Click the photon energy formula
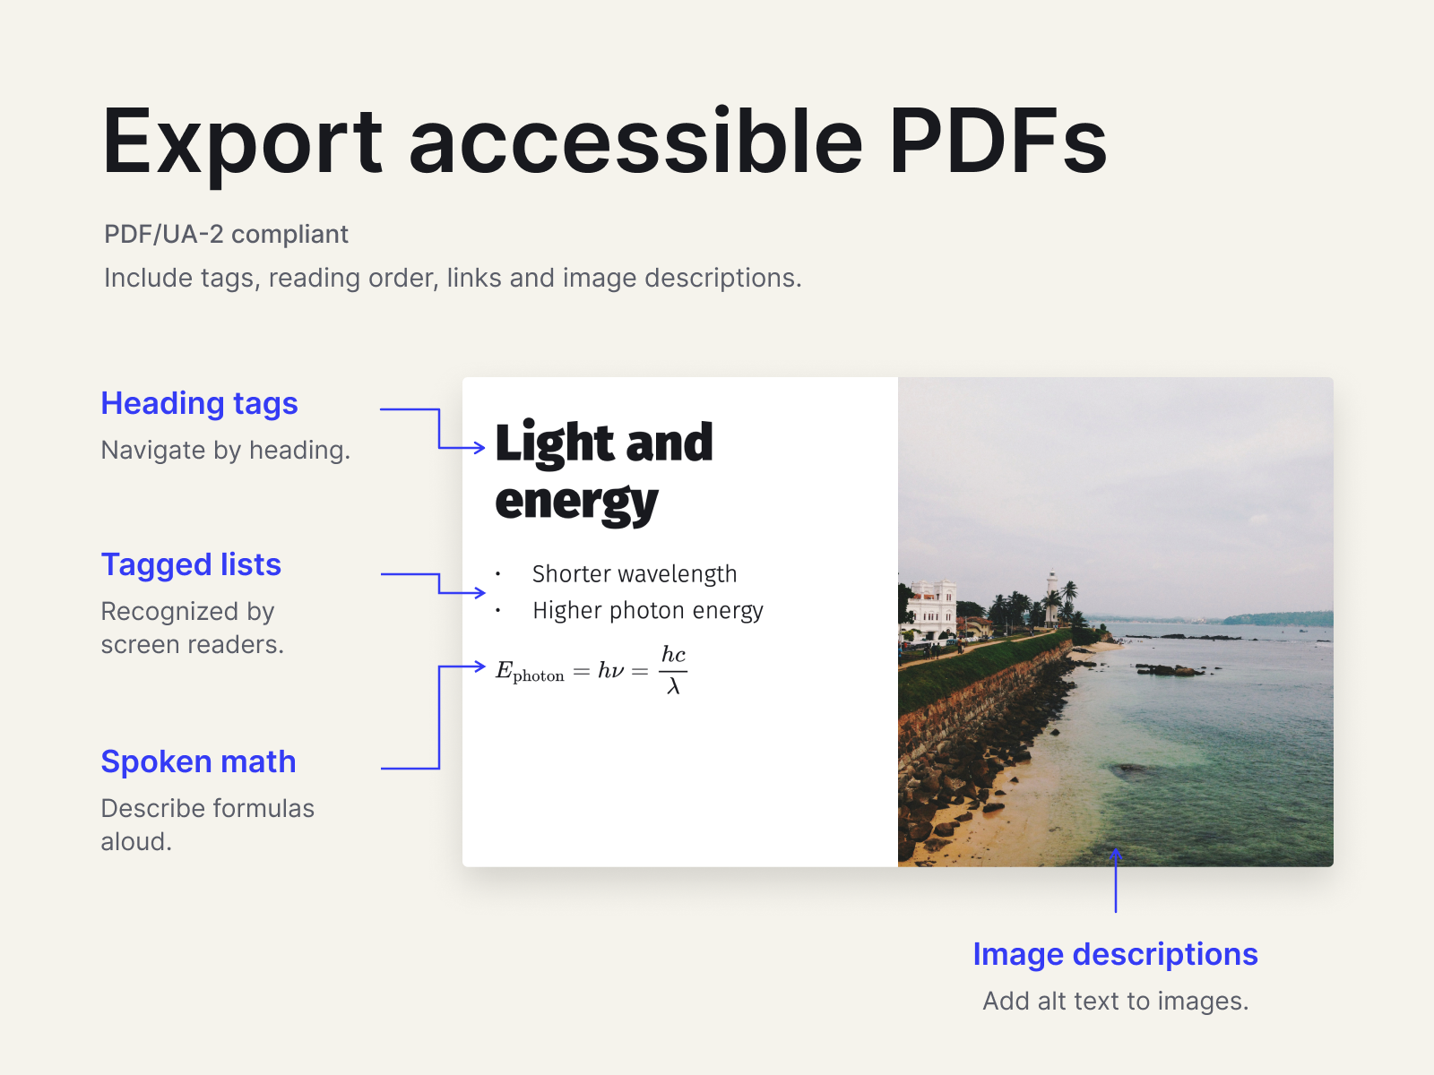The image size is (1434, 1075). pos(592,670)
